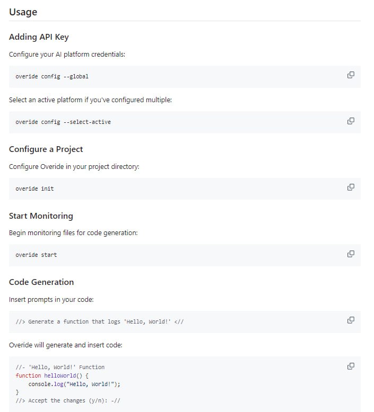The width and height of the screenshot is (374, 412).
Task: Copy the 'overide config --global' command
Action: [x=350, y=75]
